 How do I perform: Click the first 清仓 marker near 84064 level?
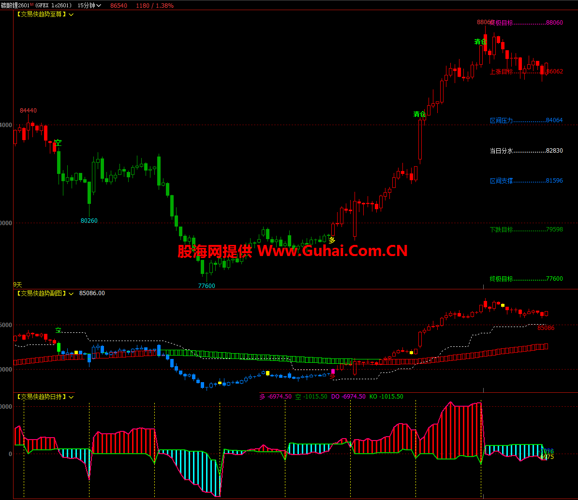(419, 114)
